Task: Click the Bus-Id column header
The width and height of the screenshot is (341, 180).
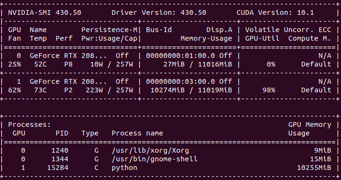Action: [159, 30]
